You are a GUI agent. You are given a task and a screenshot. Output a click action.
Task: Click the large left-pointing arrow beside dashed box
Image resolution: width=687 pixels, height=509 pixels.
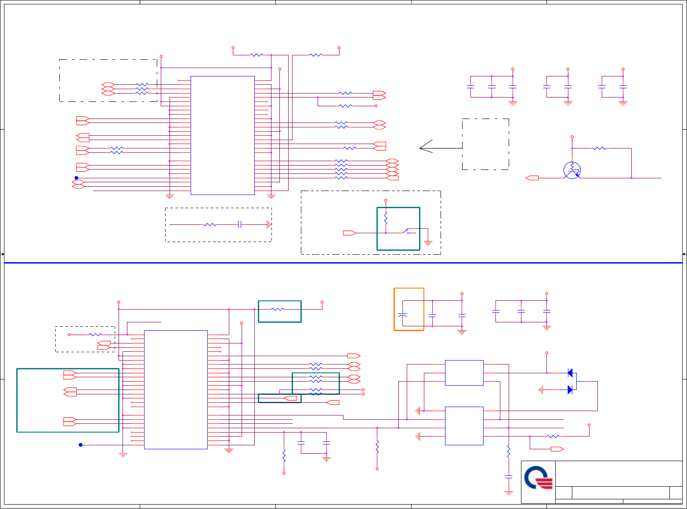coord(441,146)
